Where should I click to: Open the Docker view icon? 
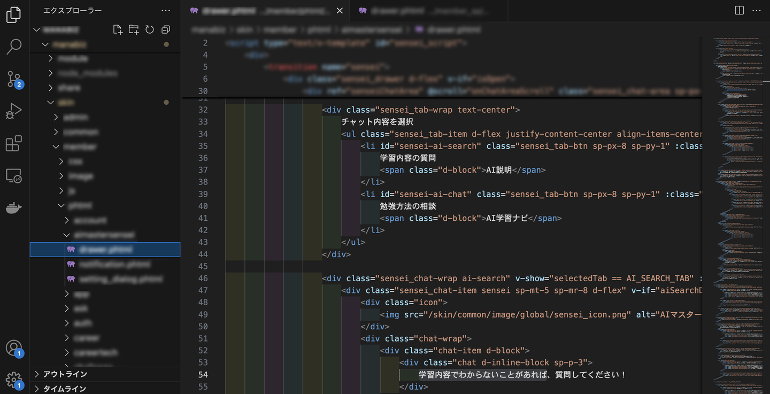[14, 208]
